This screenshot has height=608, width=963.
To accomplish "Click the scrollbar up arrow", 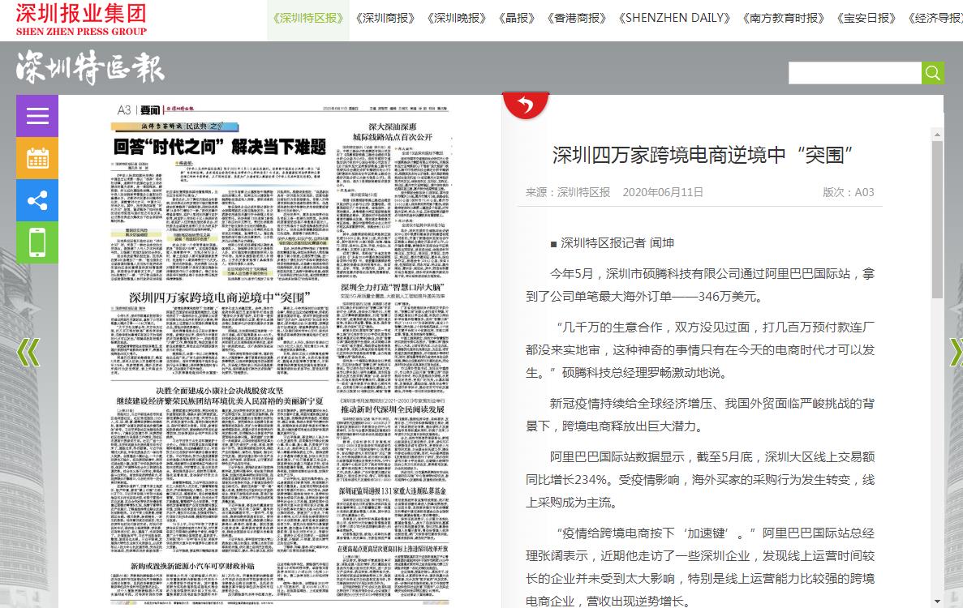I will pyautogui.click(x=937, y=135).
